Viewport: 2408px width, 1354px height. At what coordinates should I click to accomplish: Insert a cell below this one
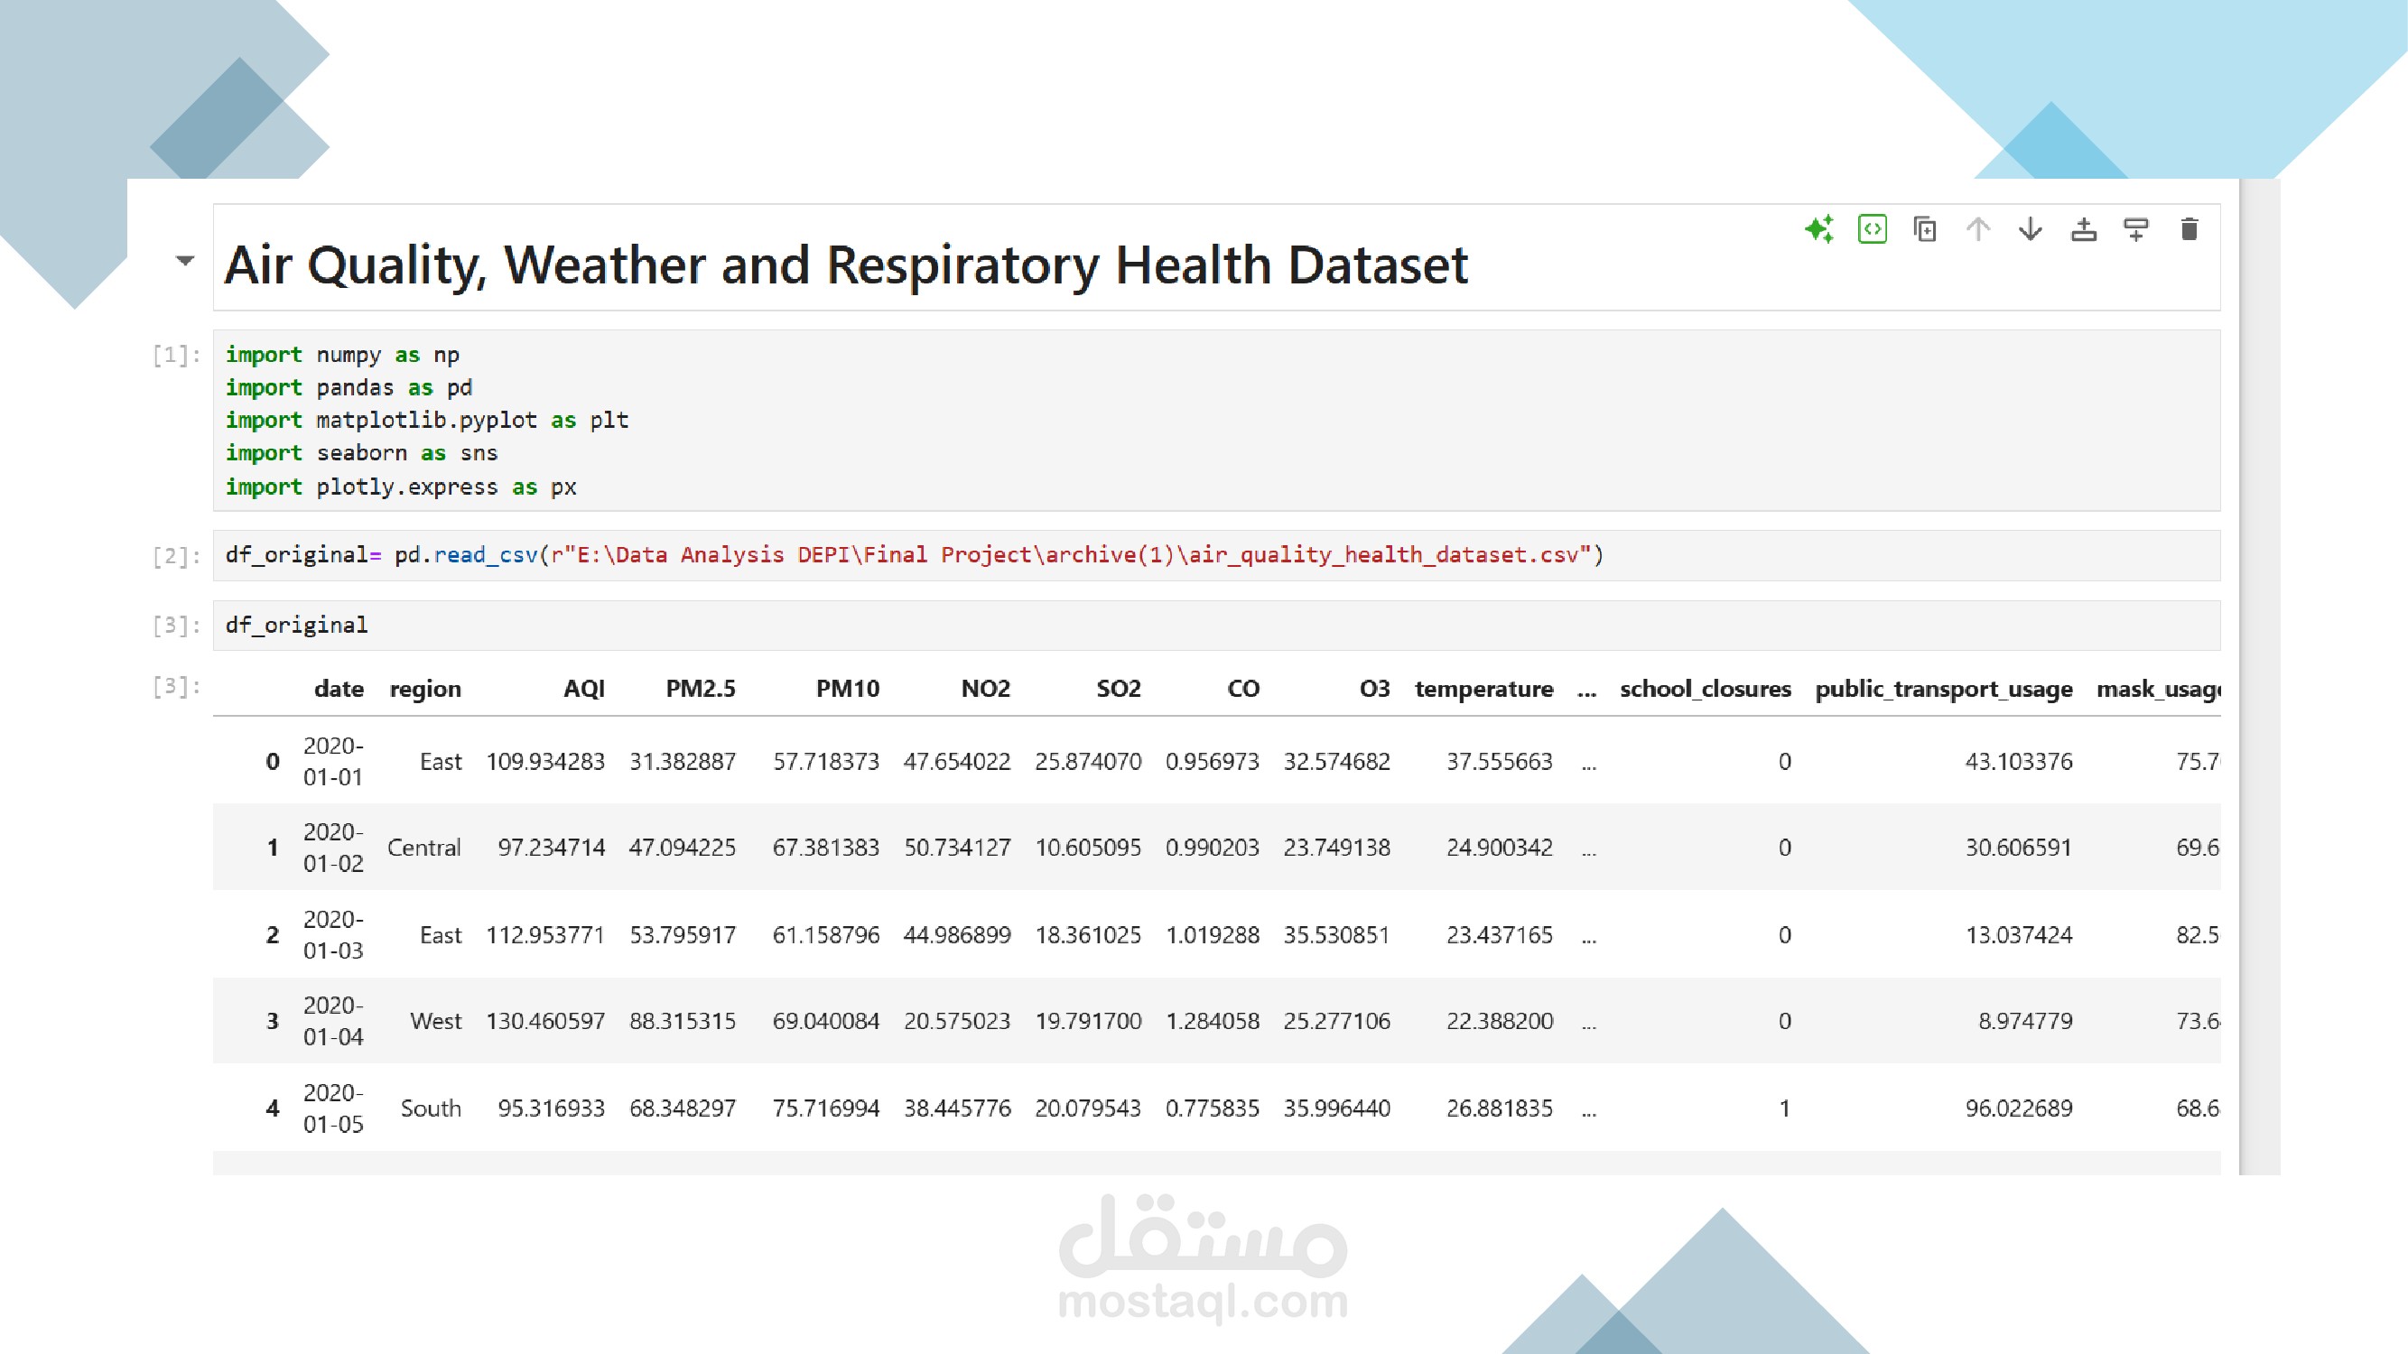click(2136, 229)
